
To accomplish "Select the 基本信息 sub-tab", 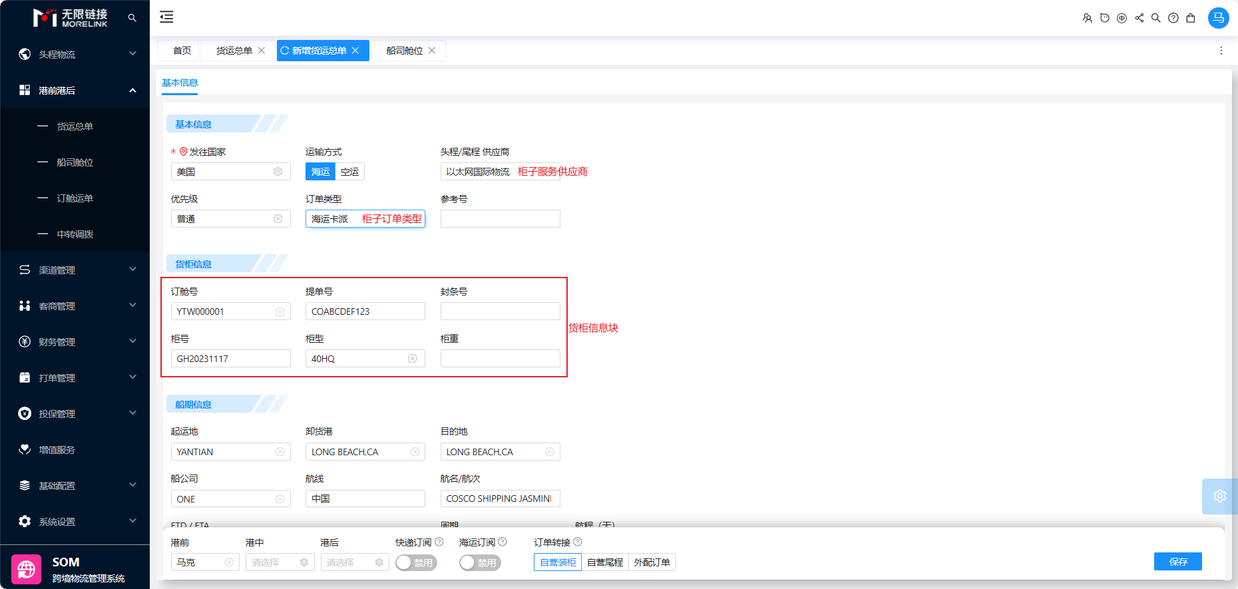I will coord(180,83).
